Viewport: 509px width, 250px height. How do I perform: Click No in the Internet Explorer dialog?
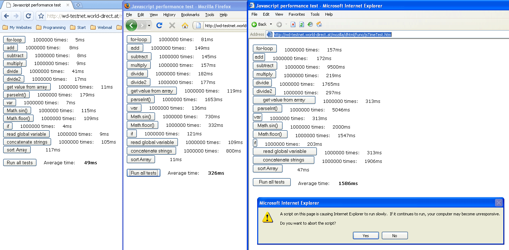[x=395, y=236]
